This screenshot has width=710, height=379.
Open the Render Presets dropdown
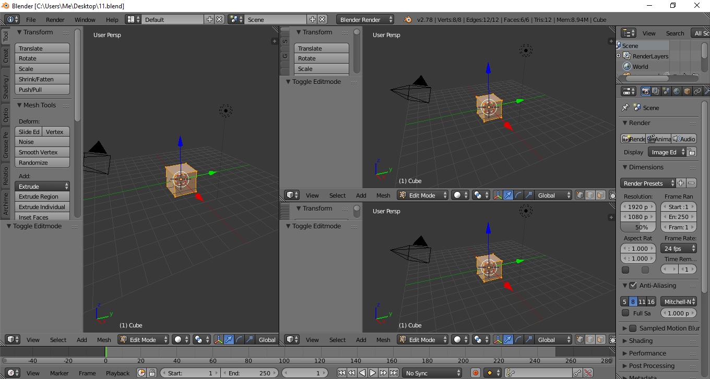point(648,183)
